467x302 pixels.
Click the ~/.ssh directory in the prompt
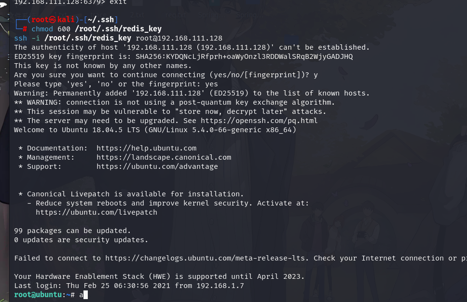click(x=101, y=20)
